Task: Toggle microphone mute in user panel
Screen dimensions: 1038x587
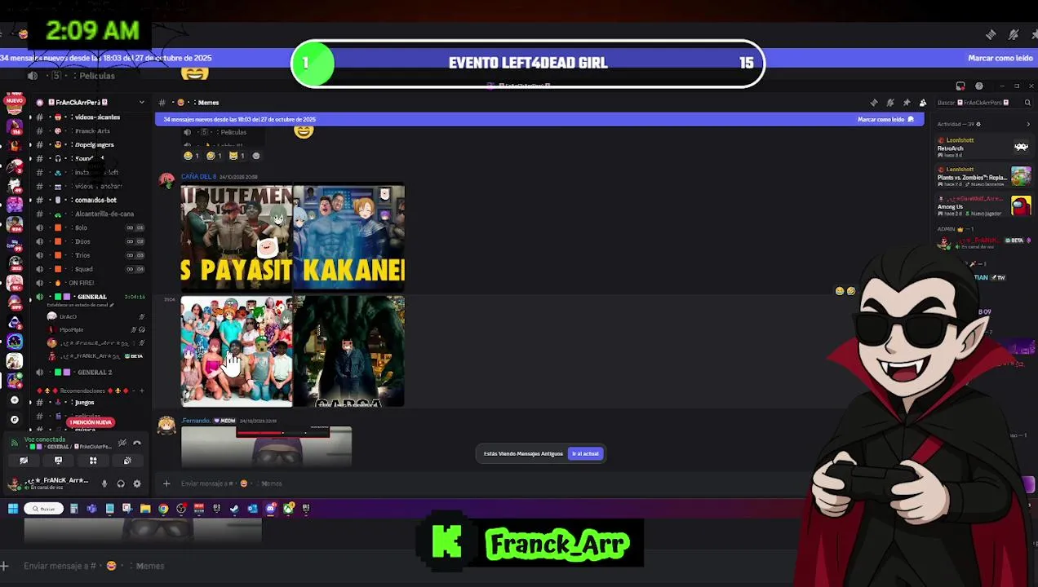Action: tap(104, 483)
